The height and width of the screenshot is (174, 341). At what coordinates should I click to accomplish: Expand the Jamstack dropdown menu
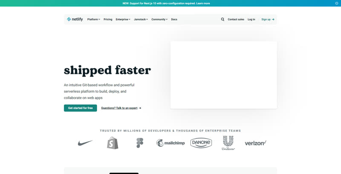[141, 19]
